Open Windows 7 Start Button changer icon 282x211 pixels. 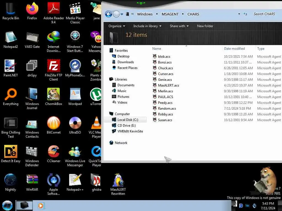pyautogui.click(x=75, y=42)
